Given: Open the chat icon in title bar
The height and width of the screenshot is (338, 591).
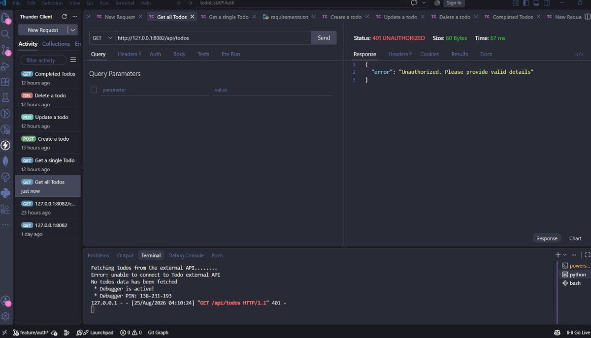Looking at the screenshot, I should tap(414, 3).
